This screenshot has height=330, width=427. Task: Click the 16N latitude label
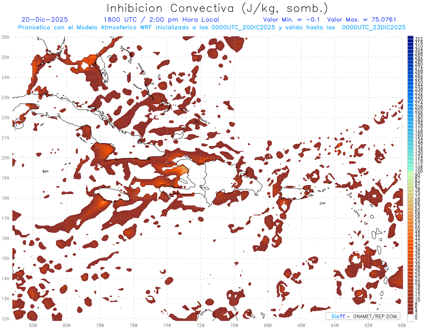point(5,238)
